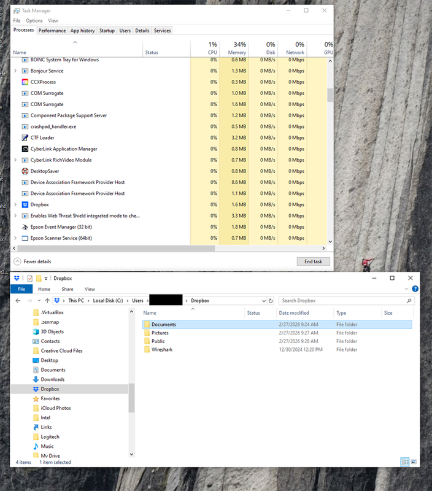Open Customize Quick Access Toolbar dropdown
432x491 pixels.
[45, 279]
